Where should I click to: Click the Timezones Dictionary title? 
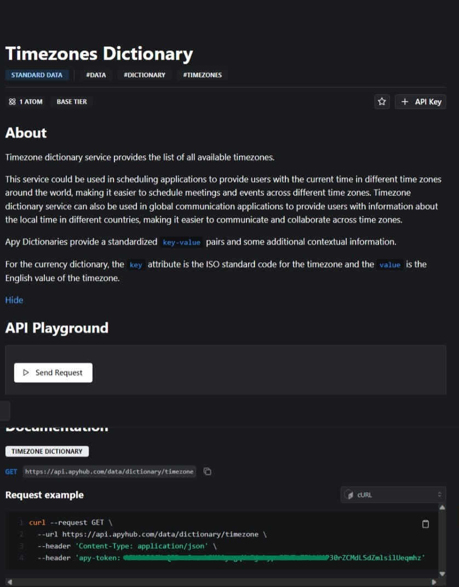click(99, 54)
